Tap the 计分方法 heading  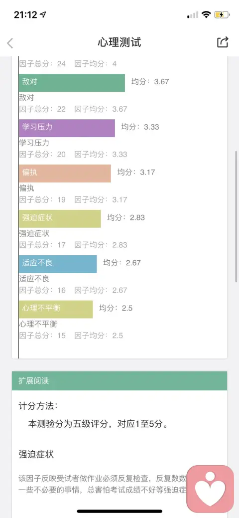pyautogui.click(x=38, y=406)
